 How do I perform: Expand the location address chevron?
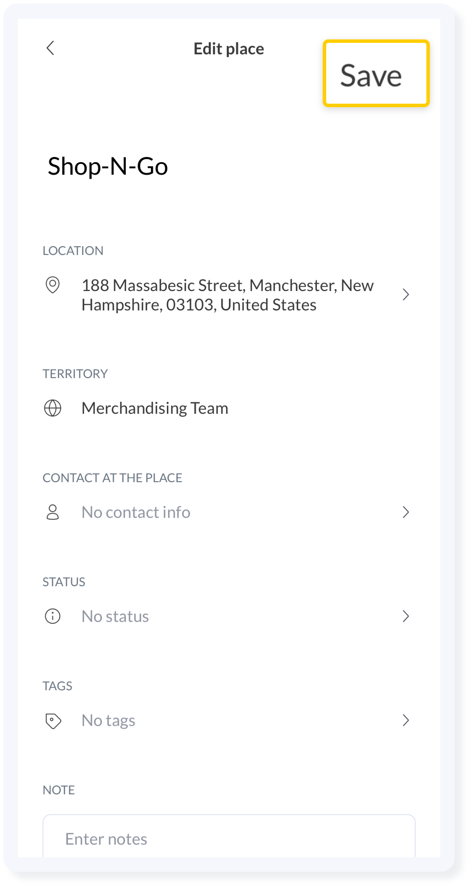(407, 294)
